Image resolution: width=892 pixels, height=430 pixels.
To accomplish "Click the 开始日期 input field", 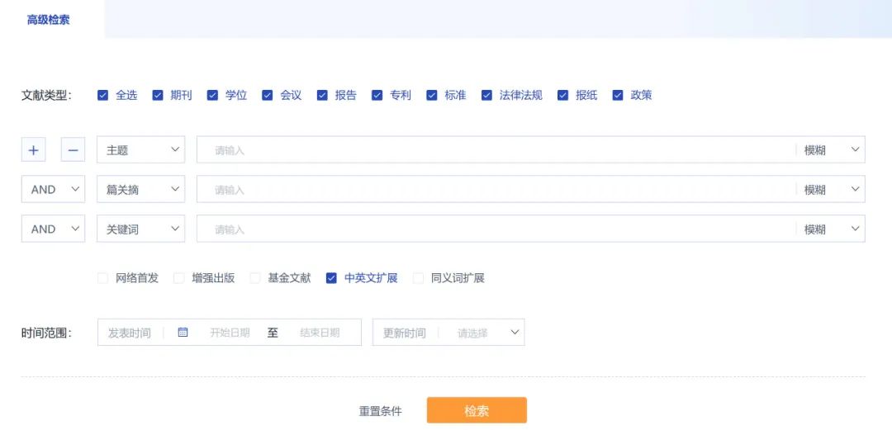I will 230,333.
